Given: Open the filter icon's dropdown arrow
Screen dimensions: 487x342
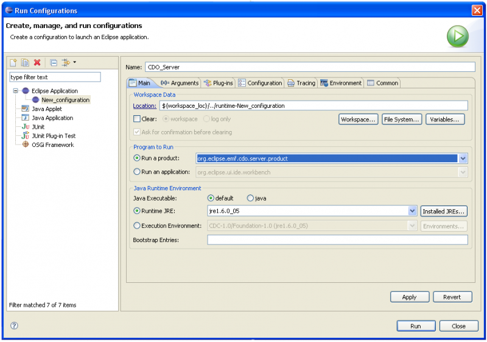Looking at the screenshot, I should coord(74,62).
